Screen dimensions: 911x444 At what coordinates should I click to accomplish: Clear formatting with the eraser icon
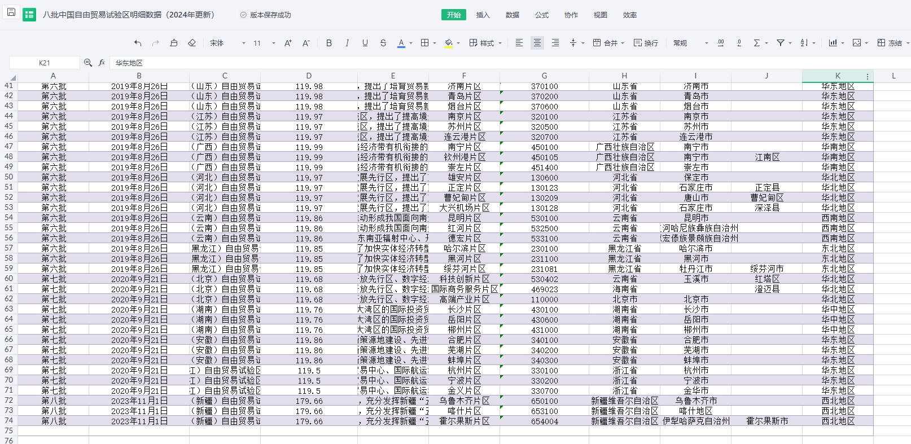(192, 43)
